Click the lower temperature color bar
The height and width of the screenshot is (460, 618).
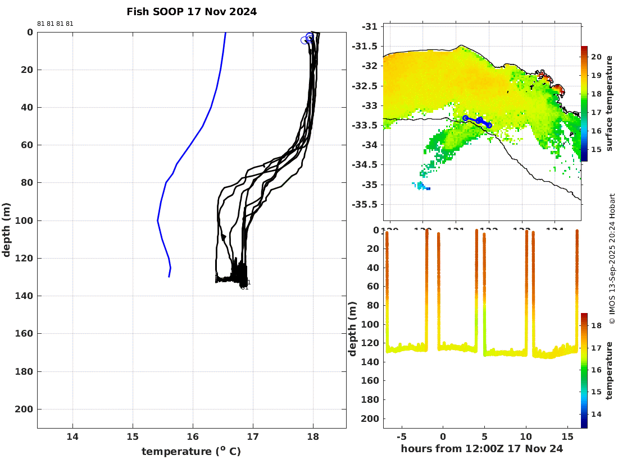(x=584, y=370)
